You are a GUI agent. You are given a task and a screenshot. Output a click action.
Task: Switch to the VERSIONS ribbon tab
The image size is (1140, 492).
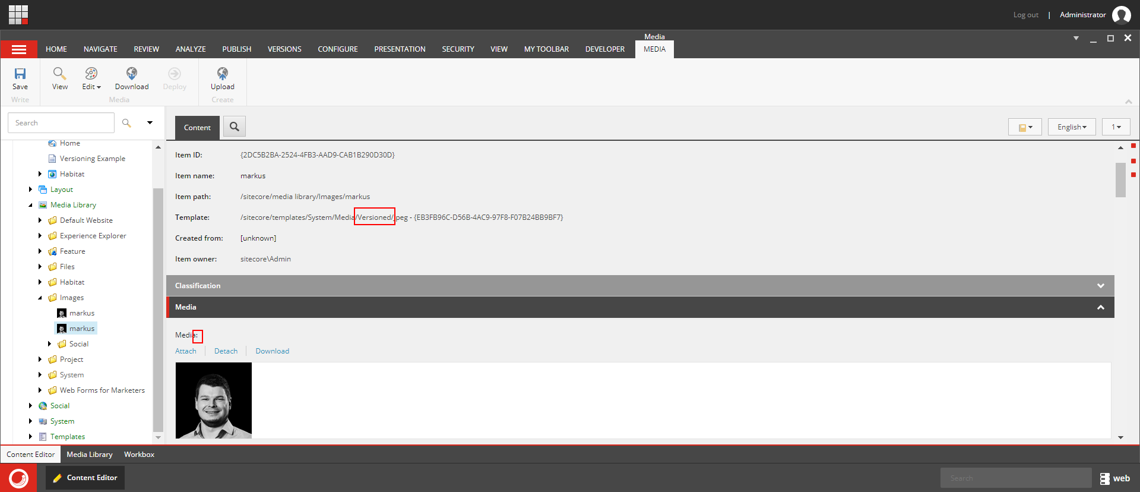[x=284, y=49]
